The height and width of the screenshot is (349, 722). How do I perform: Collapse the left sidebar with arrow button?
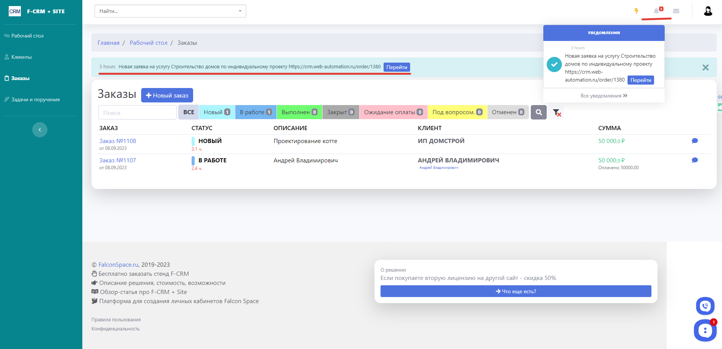[x=40, y=130]
